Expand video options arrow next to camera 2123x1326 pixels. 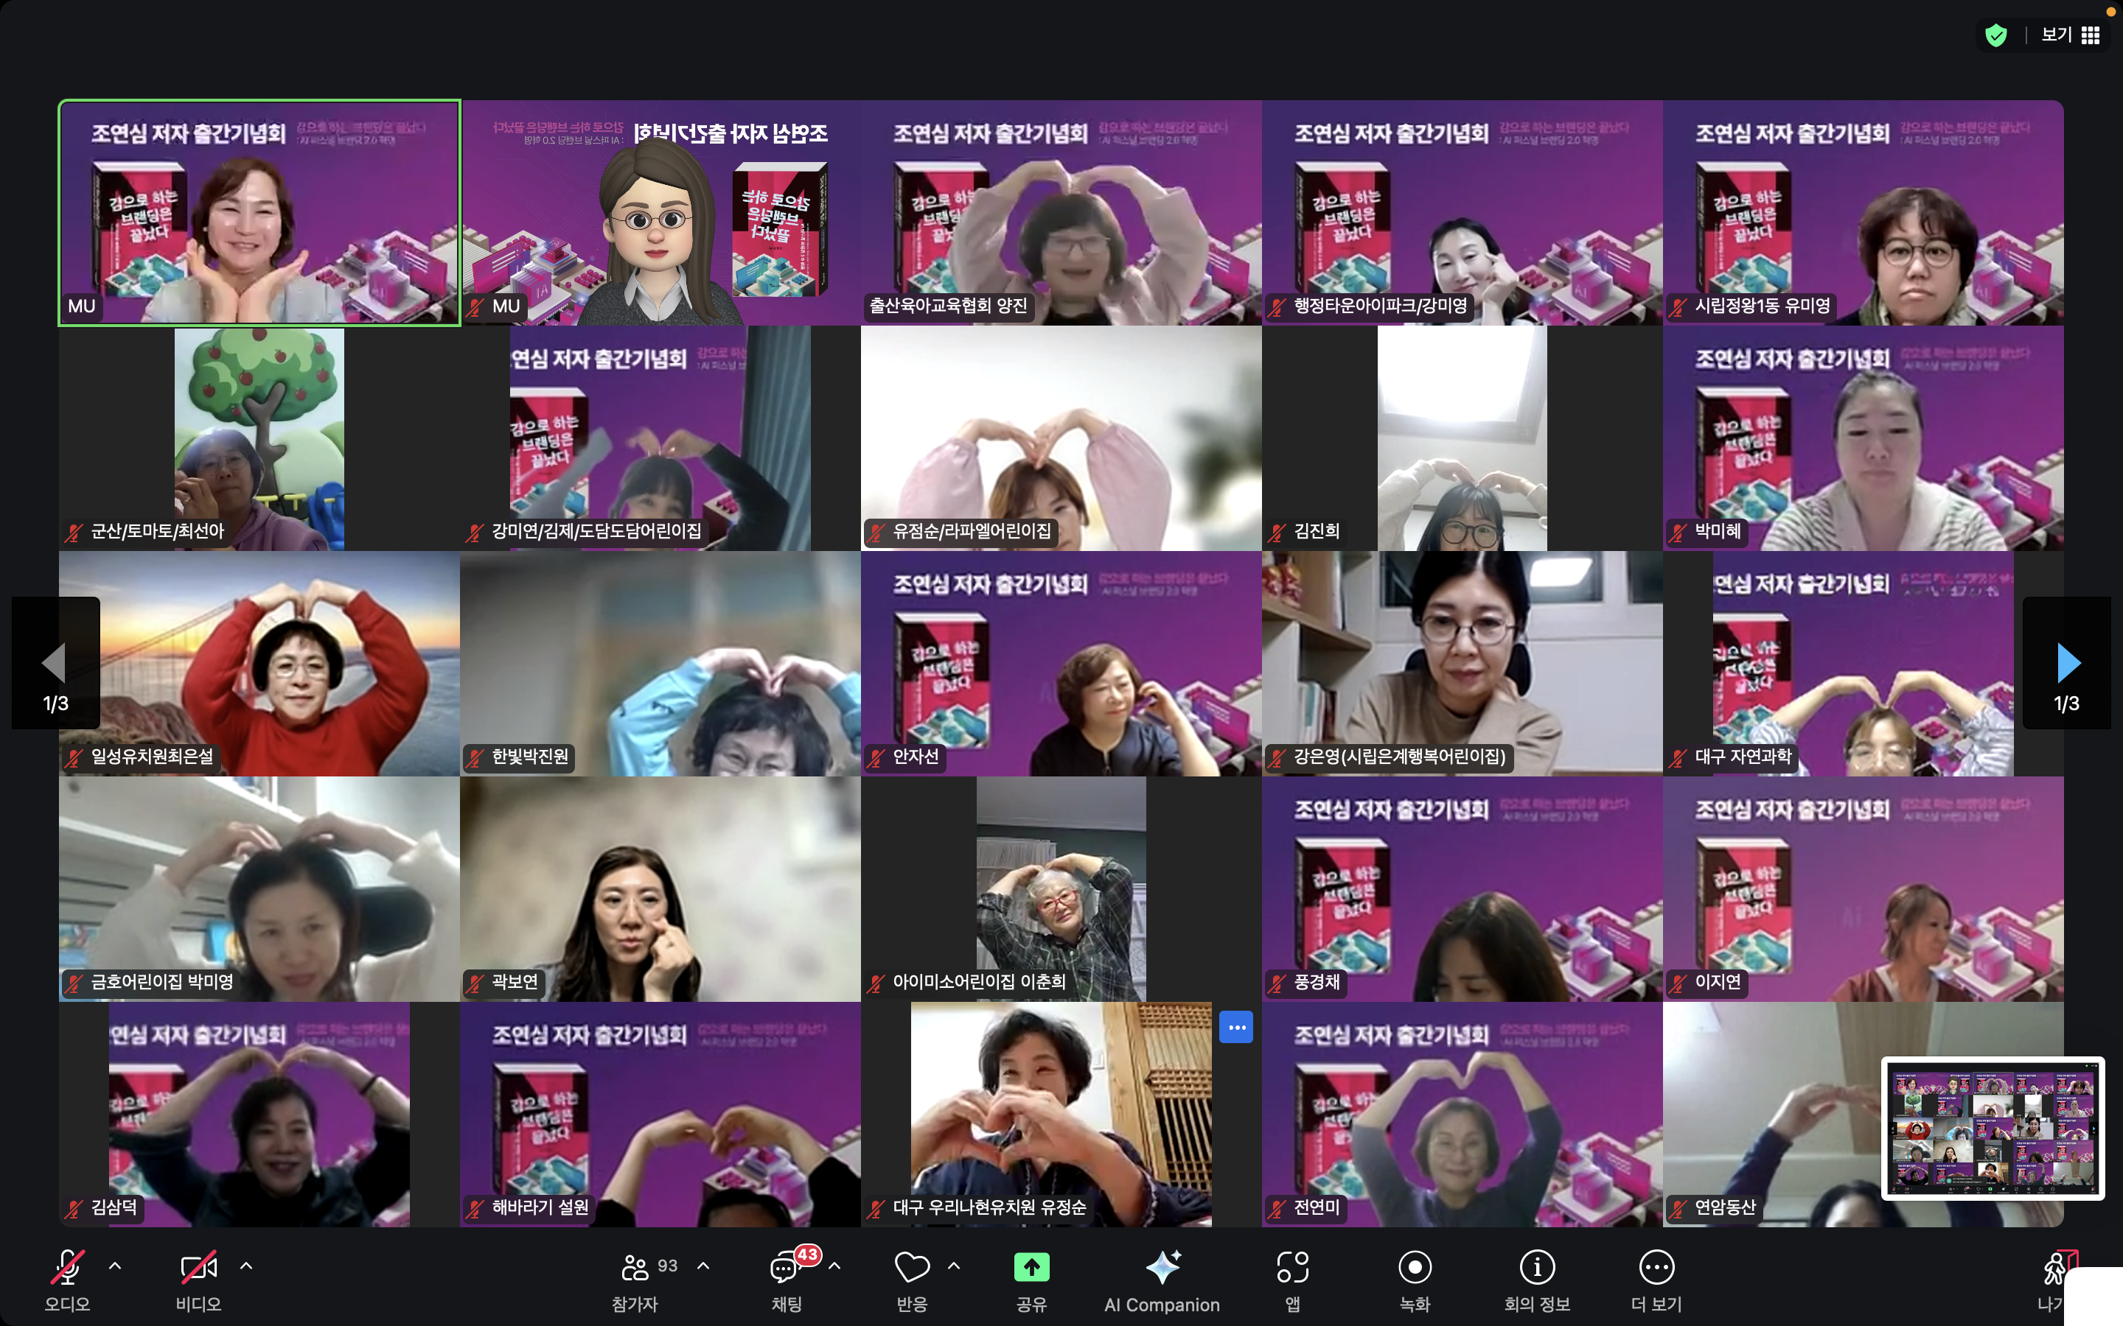coord(246,1266)
